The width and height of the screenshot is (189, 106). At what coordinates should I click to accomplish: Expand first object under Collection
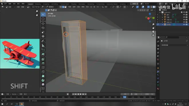click(x=162, y=15)
